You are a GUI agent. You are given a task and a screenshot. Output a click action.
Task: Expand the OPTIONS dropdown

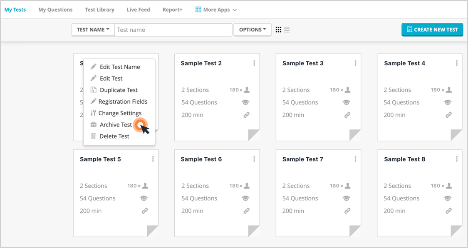pyautogui.click(x=253, y=30)
